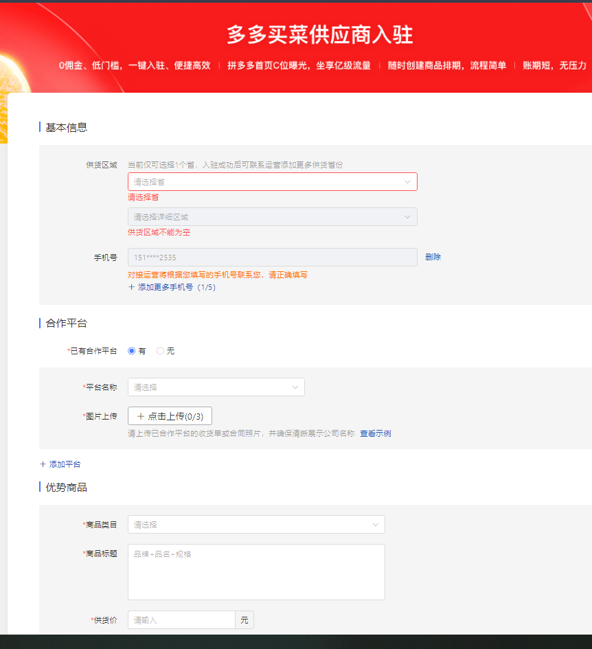Click the 图片上传 field label
The width and height of the screenshot is (592, 649).
pos(102,416)
